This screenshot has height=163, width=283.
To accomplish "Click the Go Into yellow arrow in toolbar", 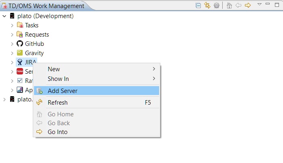I will (248, 6).
